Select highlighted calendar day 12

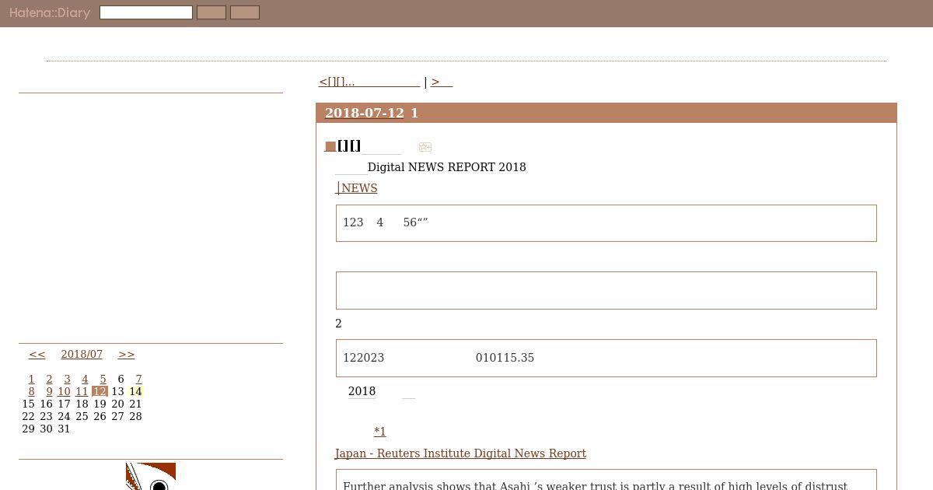click(100, 391)
